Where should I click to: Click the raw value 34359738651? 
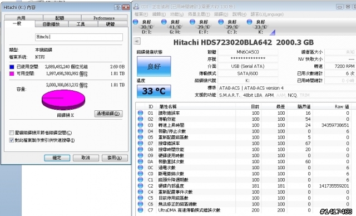pos(335,125)
